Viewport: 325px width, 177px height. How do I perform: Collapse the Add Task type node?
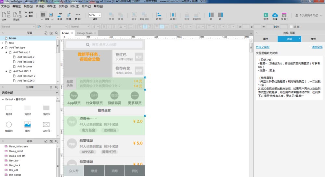click(2, 48)
